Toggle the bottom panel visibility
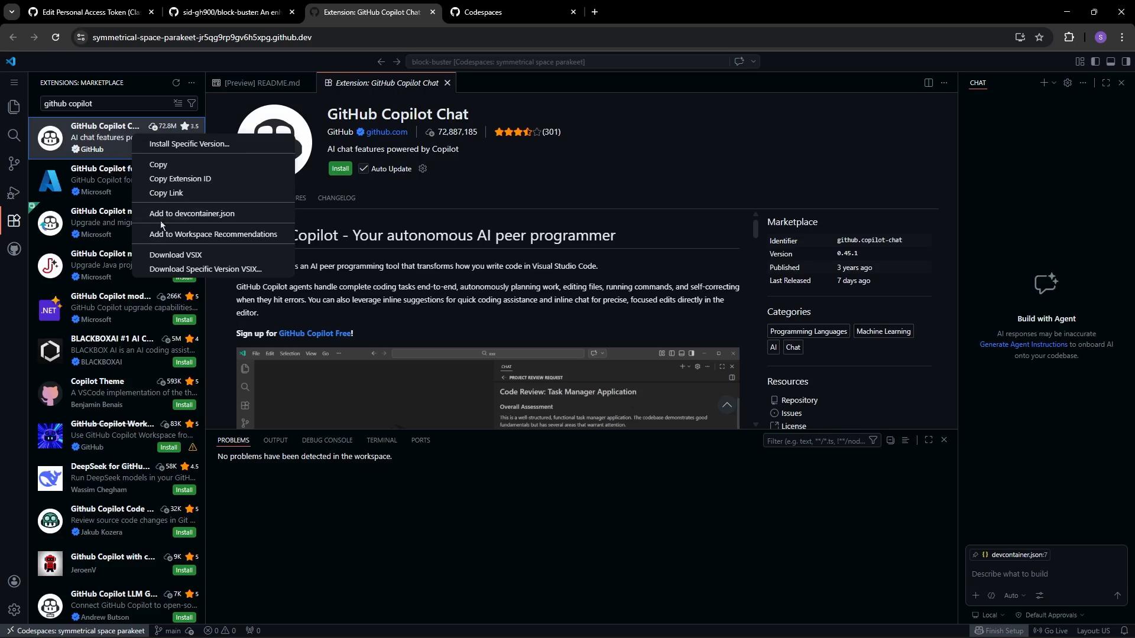The height and width of the screenshot is (638, 1135). (1110, 61)
